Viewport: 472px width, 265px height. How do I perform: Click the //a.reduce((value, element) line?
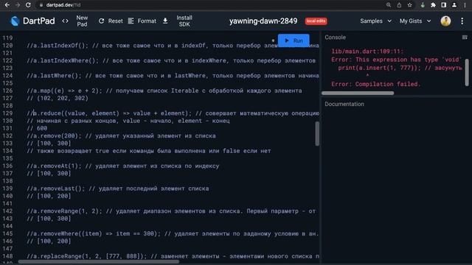[x=173, y=113]
